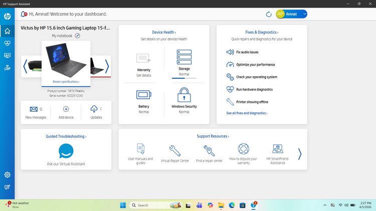Click the Product number text
Screen dimensions: 376x211
[x=66, y=91]
